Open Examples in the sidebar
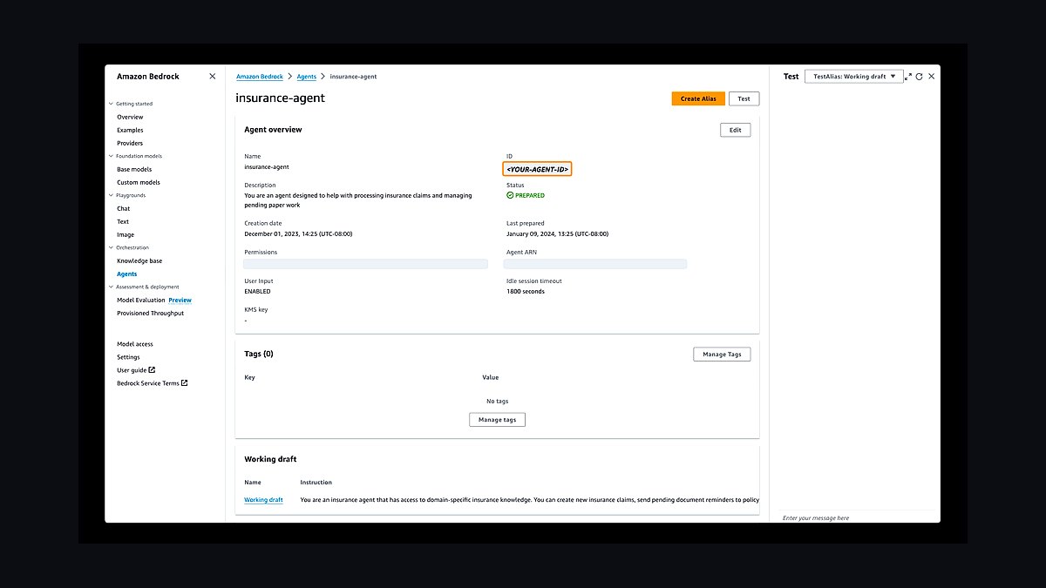 pos(130,130)
